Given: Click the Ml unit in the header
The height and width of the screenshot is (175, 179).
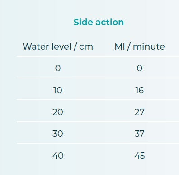Looking at the screenshot, I should 120,46.
